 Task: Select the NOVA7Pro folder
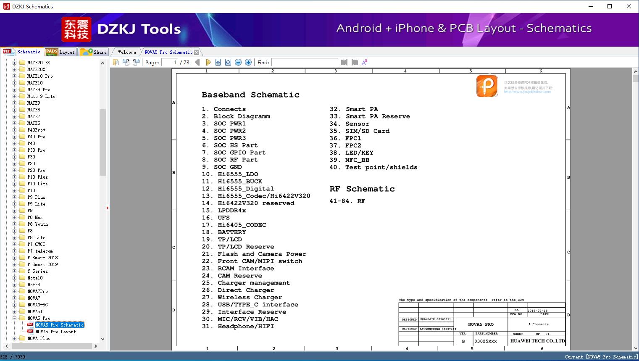[37, 291]
